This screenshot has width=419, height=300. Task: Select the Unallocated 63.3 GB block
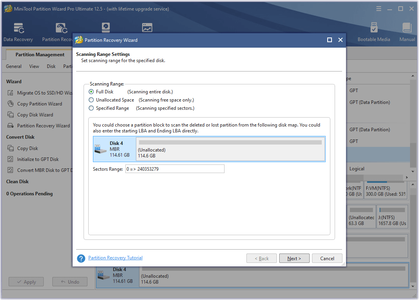click(x=361, y=216)
